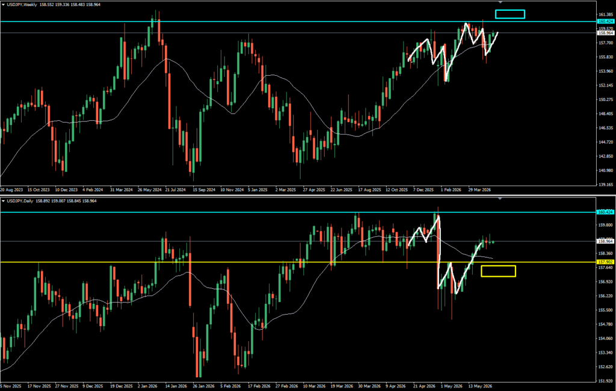Click the 13 May 2026 date on the Daily time axis
The width and height of the screenshot is (616, 391).
click(479, 386)
